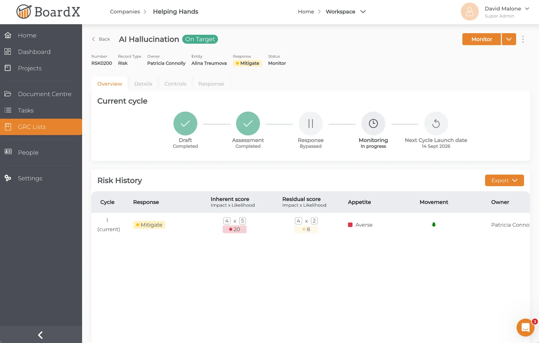
Task: Click the red Averse appetite swatch
Action: coord(350,225)
